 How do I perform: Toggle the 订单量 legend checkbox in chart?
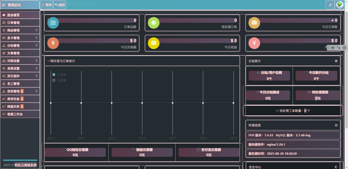54,74
